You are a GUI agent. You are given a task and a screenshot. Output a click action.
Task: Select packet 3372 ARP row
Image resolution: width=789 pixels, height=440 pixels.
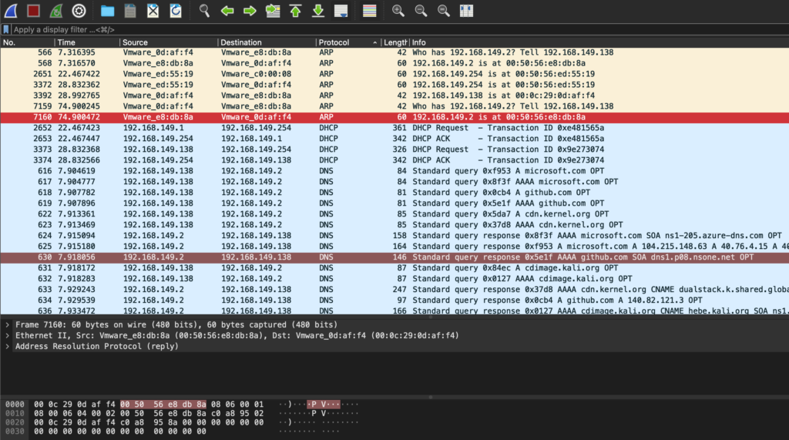394,85
